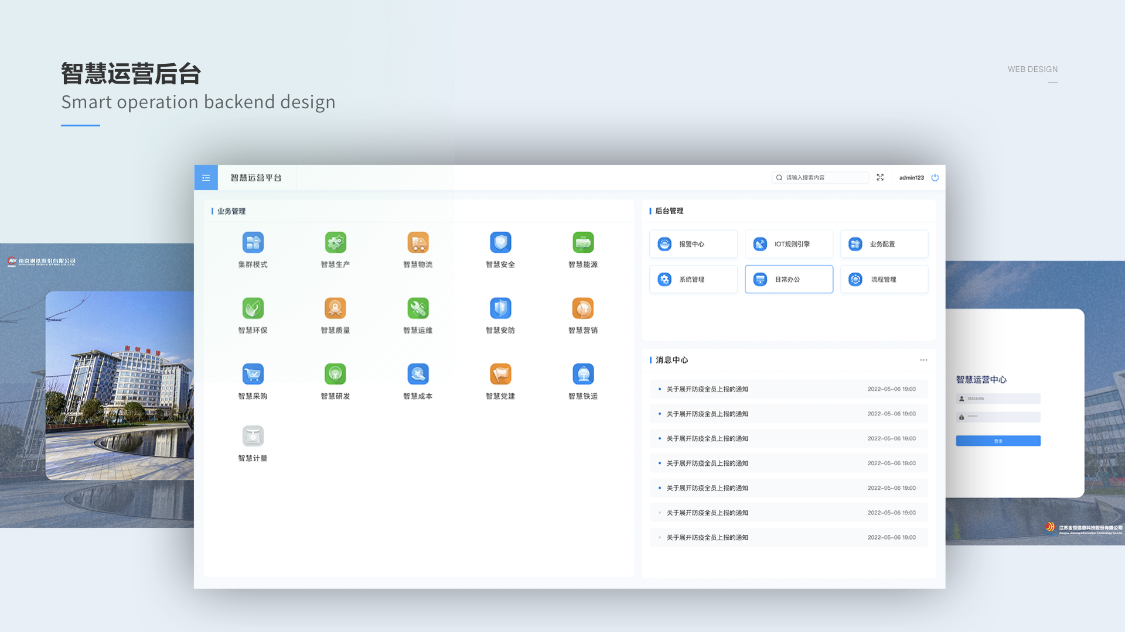Open the 智慧安全 security shield icon
This screenshot has height=632, width=1125.
click(500, 243)
